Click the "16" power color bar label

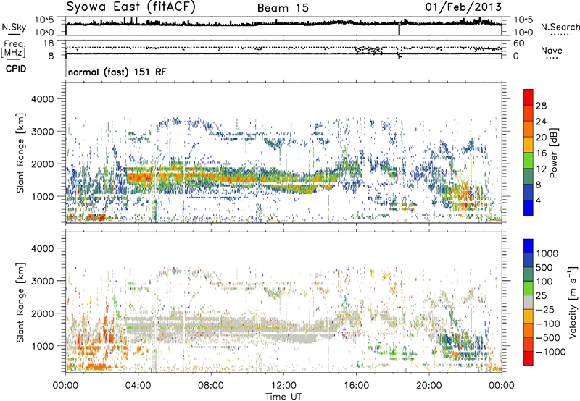pyautogui.click(x=541, y=153)
